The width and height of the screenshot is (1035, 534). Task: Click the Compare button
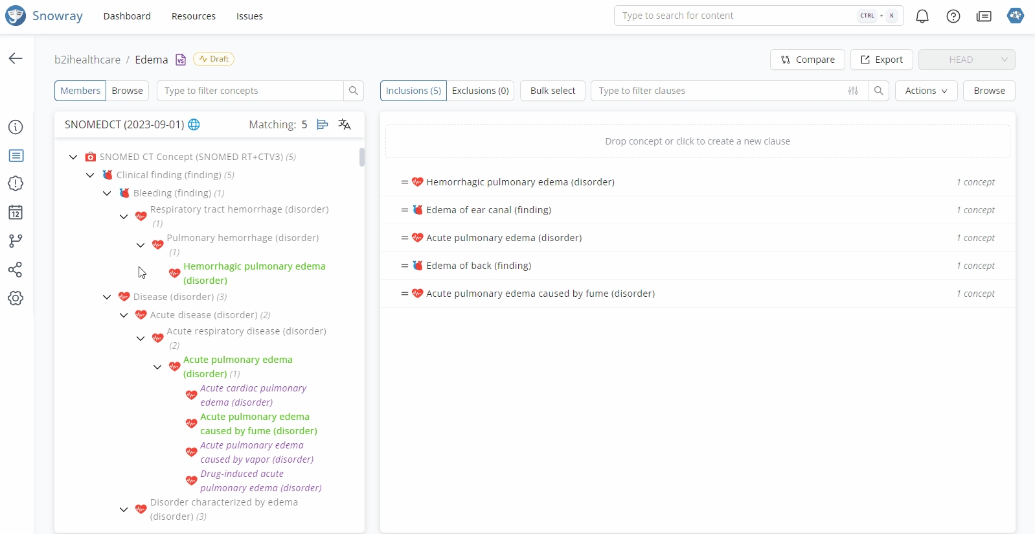(x=807, y=60)
